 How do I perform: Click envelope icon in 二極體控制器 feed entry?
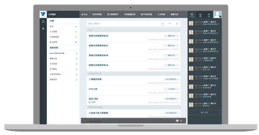tap(196, 60)
